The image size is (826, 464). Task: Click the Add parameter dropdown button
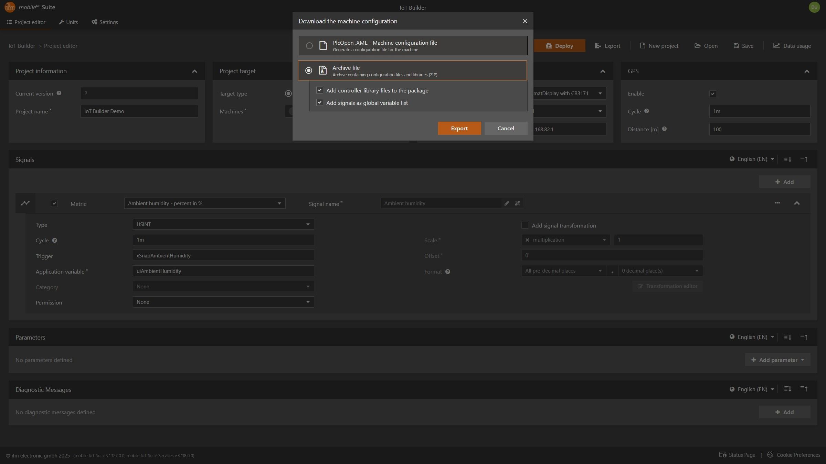(777, 360)
